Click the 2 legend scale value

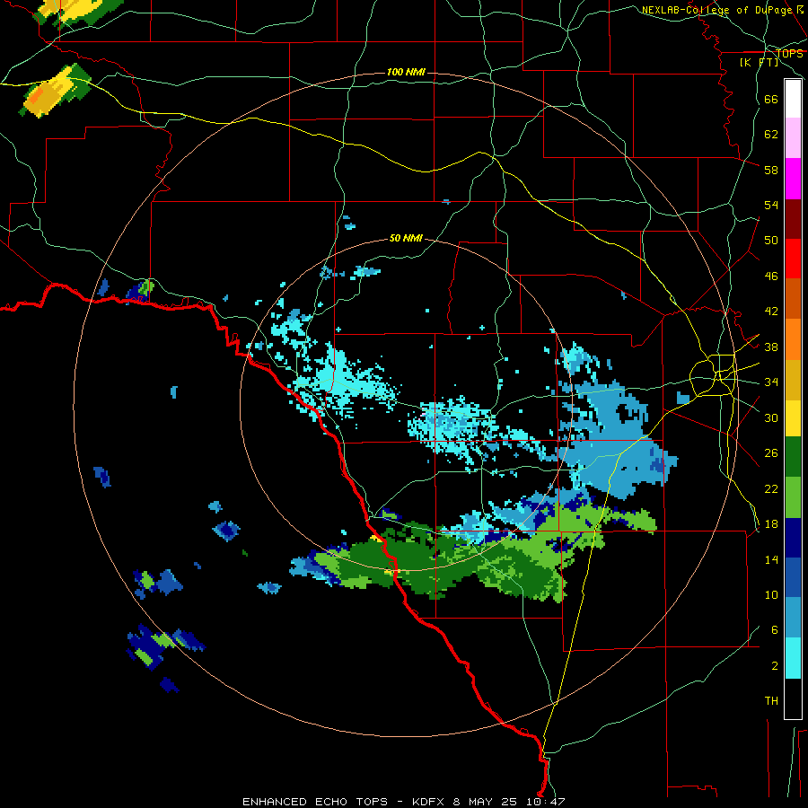pos(775,666)
